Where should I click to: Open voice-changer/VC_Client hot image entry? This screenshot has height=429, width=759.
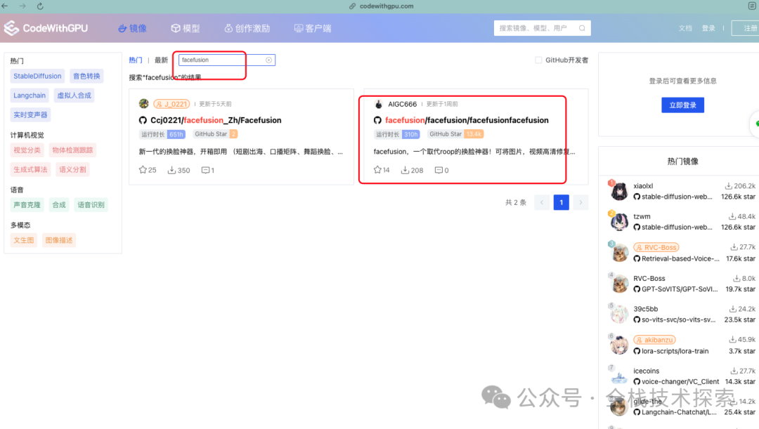(x=680, y=381)
